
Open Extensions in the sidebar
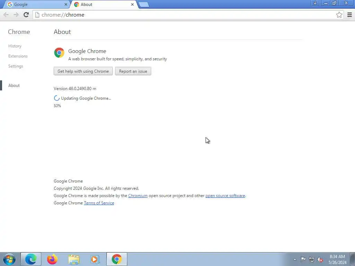pyautogui.click(x=18, y=56)
